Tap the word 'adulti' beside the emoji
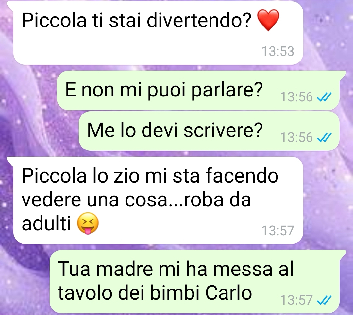Viewport: 353px width, 315px height. 46,223
